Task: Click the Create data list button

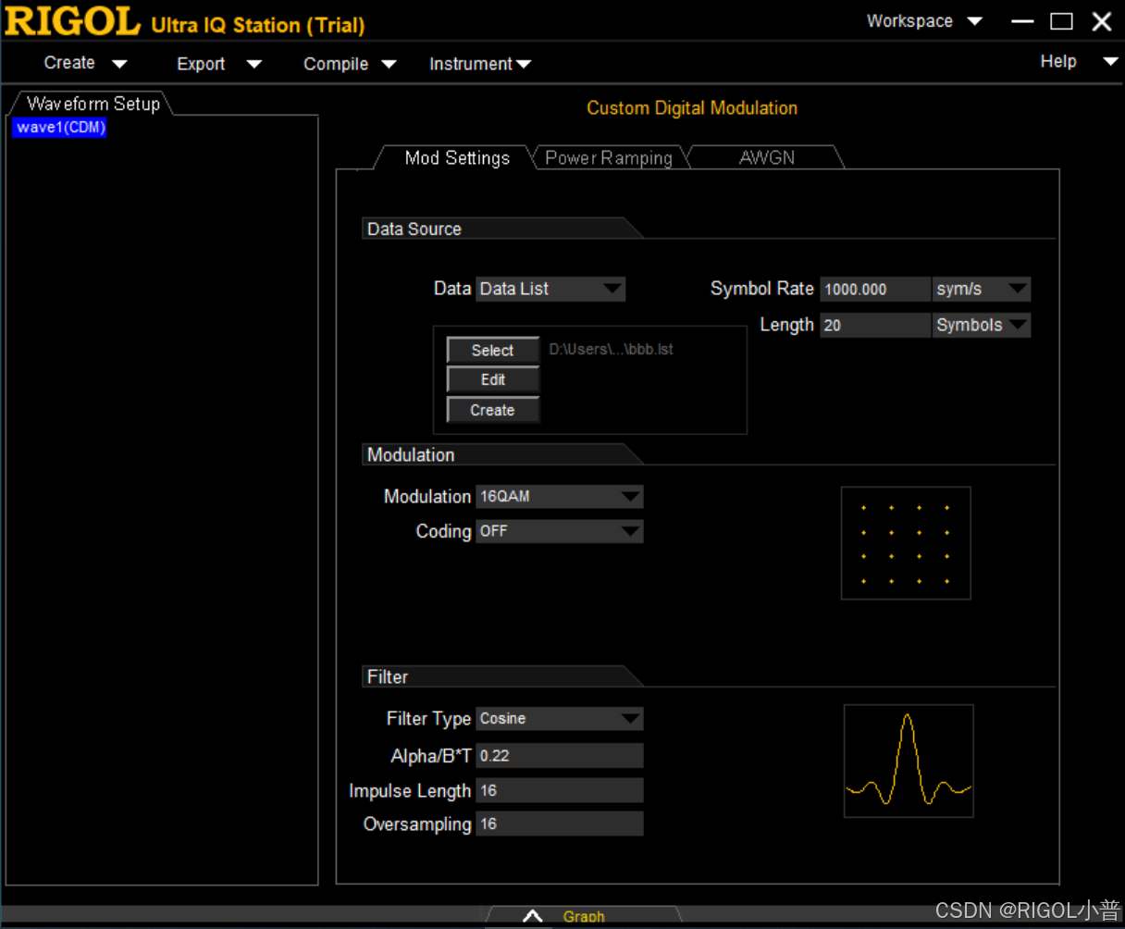Action: (492, 410)
